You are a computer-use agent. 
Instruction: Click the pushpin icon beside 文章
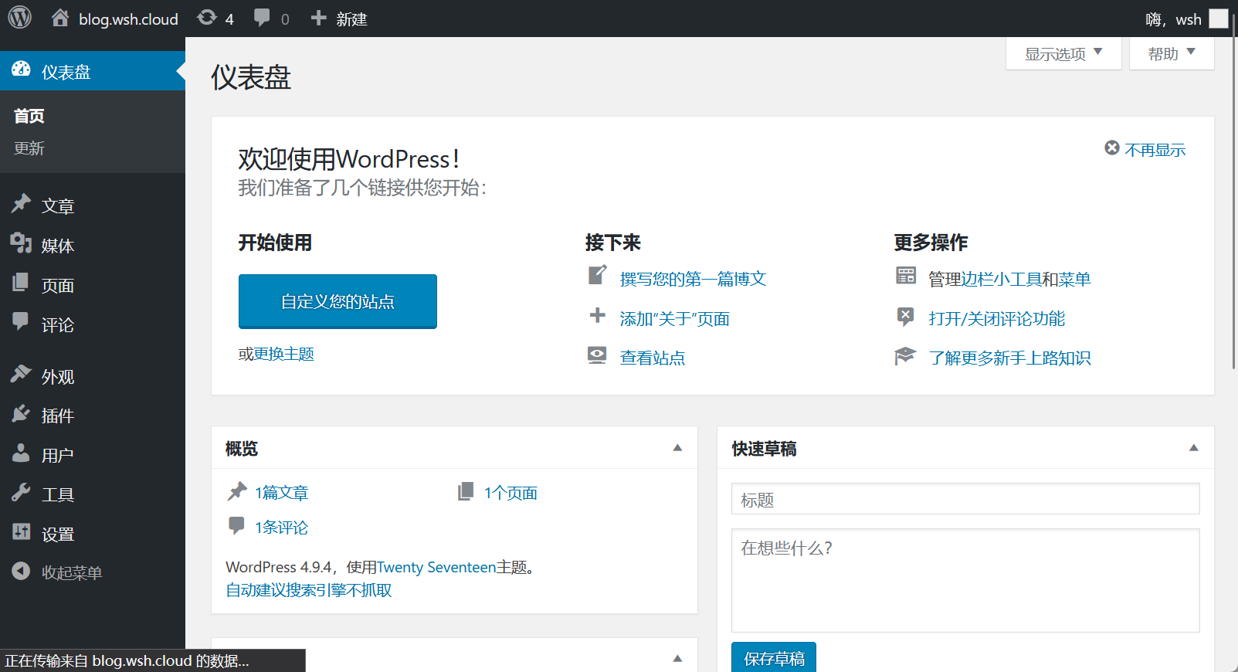point(21,203)
